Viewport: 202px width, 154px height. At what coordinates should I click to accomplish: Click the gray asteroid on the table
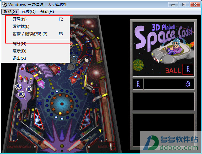click(71, 67)
